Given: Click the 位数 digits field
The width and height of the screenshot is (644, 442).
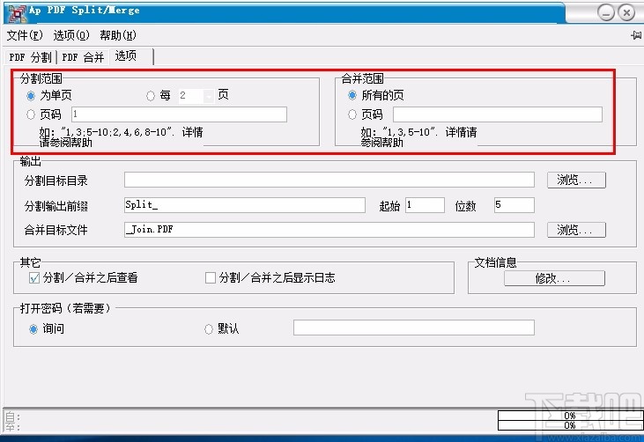Looking at the screenshot, I should (514, 205).
